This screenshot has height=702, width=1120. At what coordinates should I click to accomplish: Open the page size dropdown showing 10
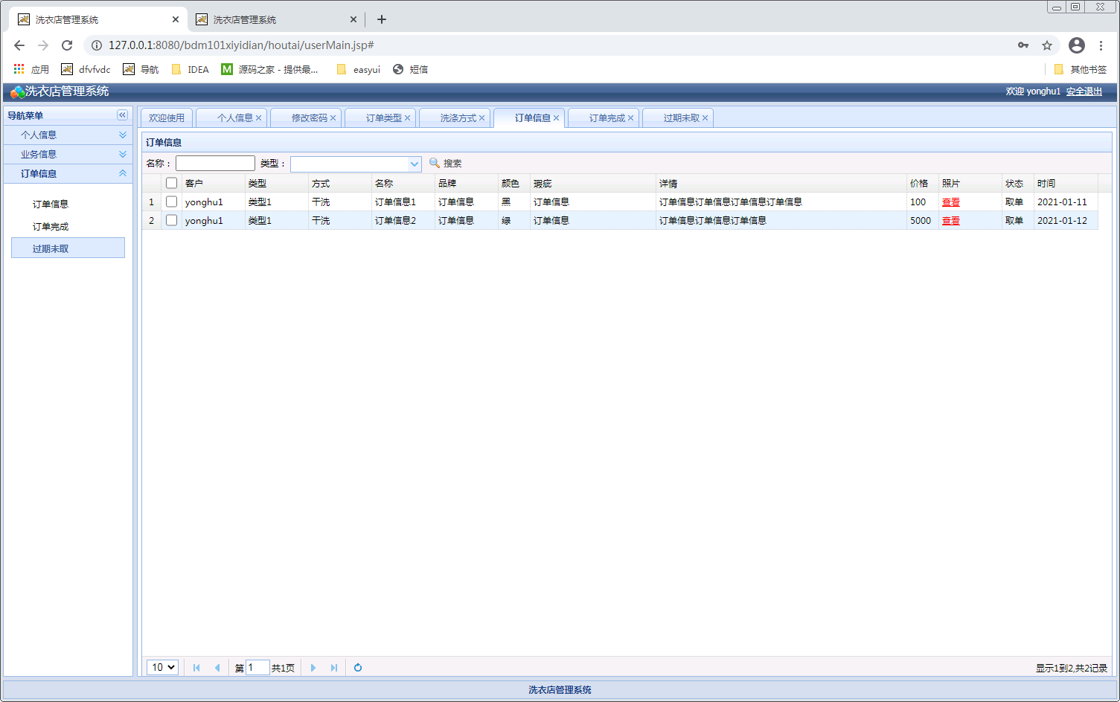162,667
